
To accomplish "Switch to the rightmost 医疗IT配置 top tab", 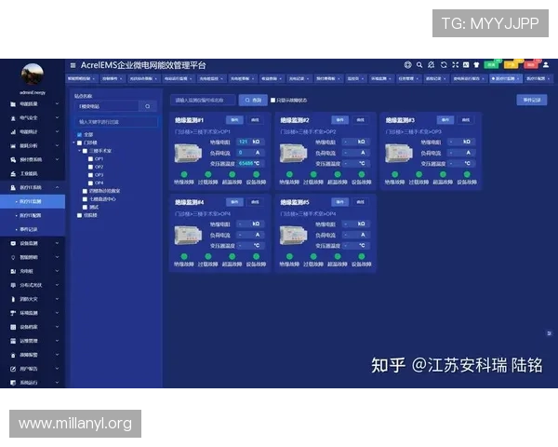I will point(538,78).
